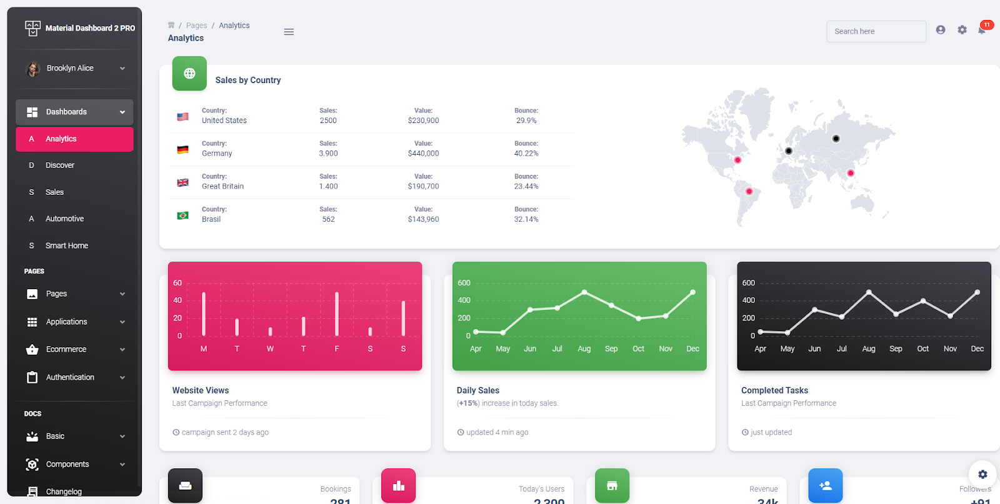This screenshot has width=1000, height=504.
Task: Focus the Search here input field
Action: point(876,31)
